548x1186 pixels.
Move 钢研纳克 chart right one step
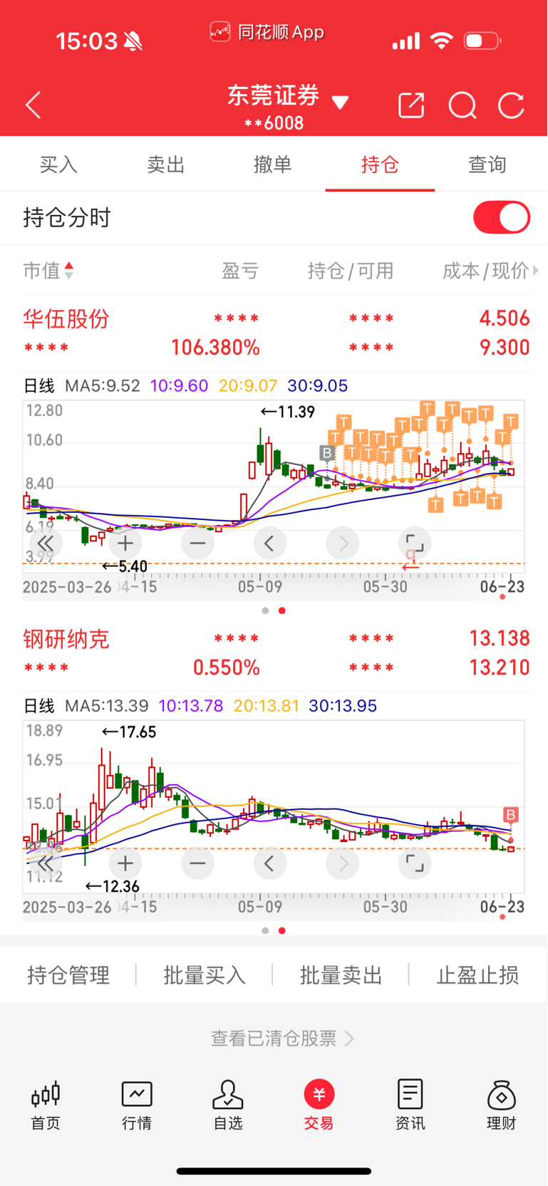pyautogui.click(x=343, y=863)
